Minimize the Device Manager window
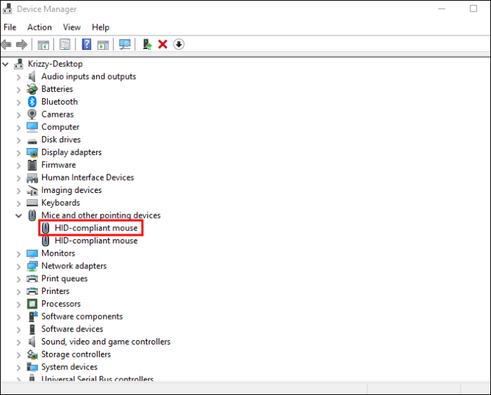The image size is (491, 395). (442, 9)
